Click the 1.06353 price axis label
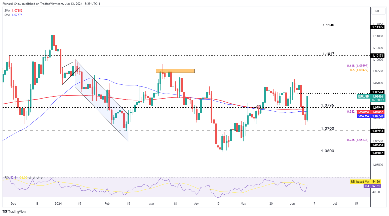The image size is (389, 216). (x=377, y=145)
